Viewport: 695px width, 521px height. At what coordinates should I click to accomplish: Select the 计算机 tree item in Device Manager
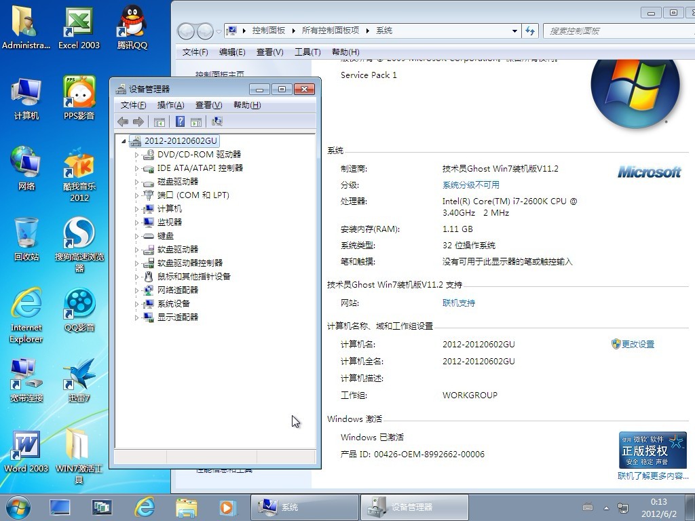169,209
